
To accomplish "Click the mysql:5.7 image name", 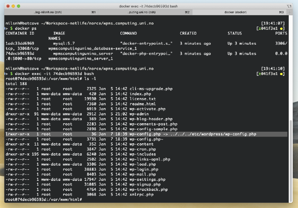I will click(x=64, y=44).
